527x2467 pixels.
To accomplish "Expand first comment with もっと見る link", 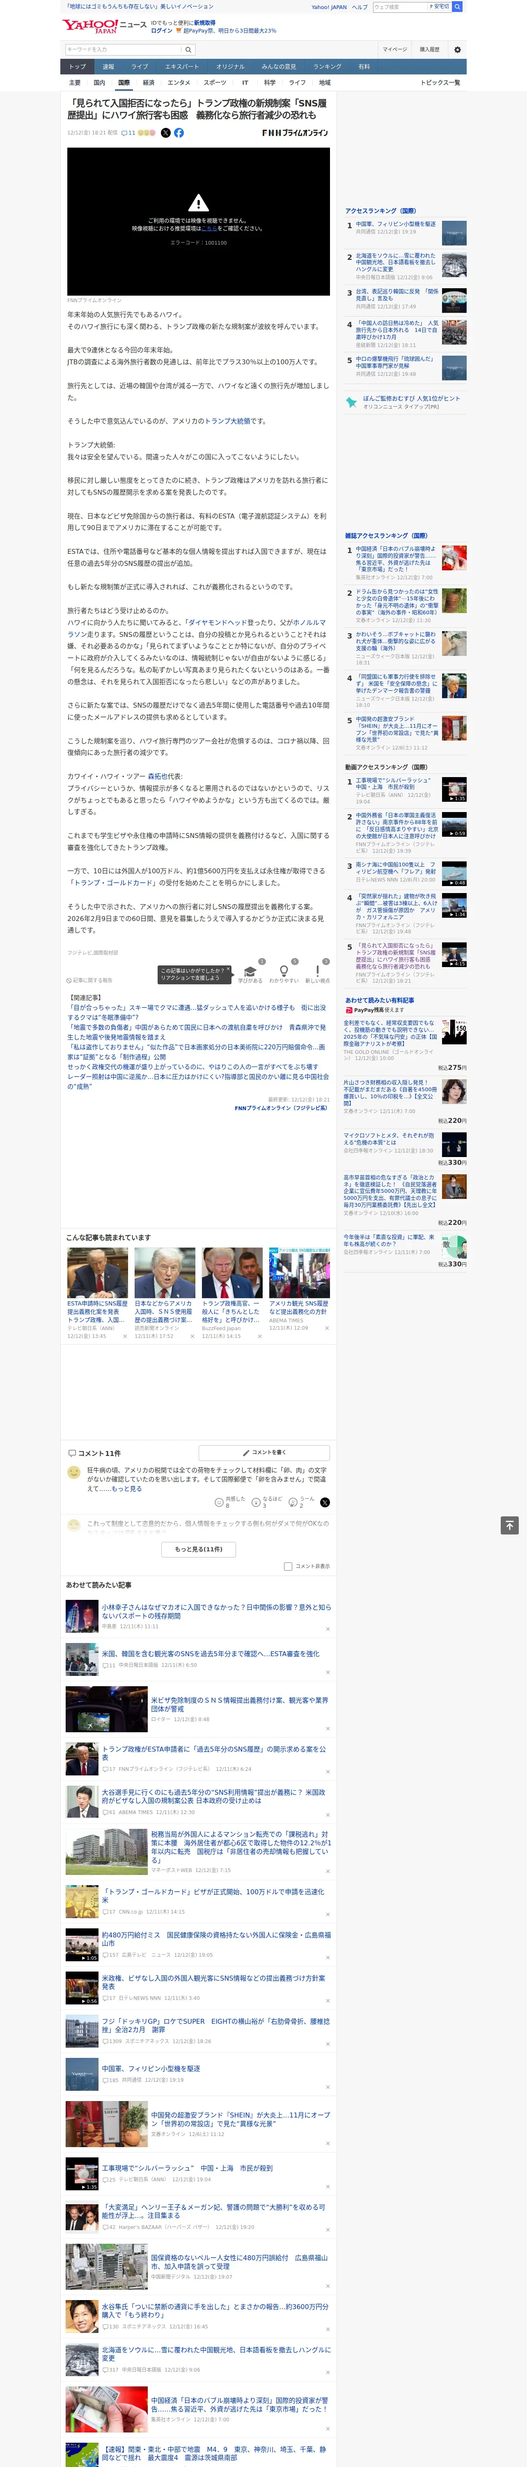I will (126, 1489).
